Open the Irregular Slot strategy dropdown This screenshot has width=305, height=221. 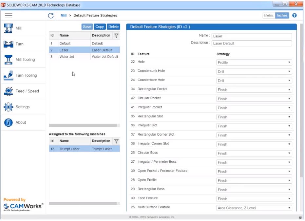[255, 126]
